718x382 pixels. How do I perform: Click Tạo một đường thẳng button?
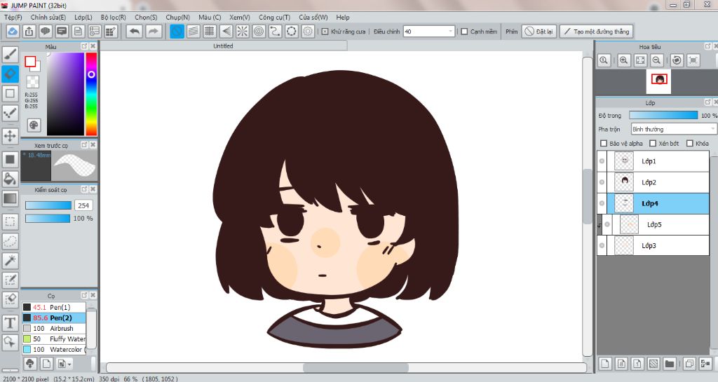[596, 32]
